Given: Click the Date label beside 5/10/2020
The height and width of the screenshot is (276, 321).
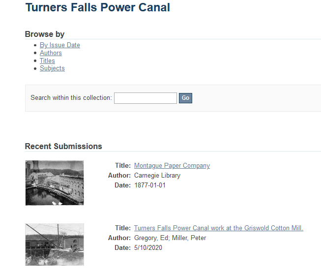Looking at the screenshot, I should [x=122, y=248].
